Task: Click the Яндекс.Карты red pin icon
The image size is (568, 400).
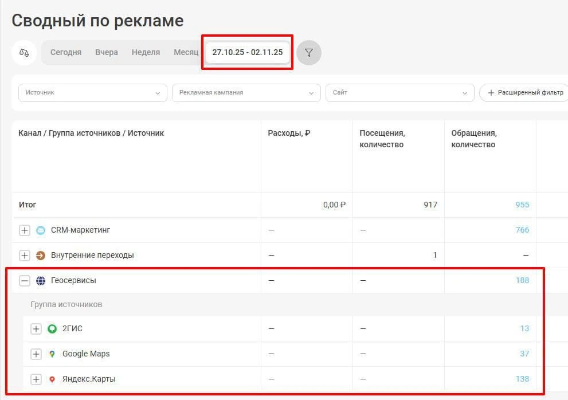Action: 52,379
